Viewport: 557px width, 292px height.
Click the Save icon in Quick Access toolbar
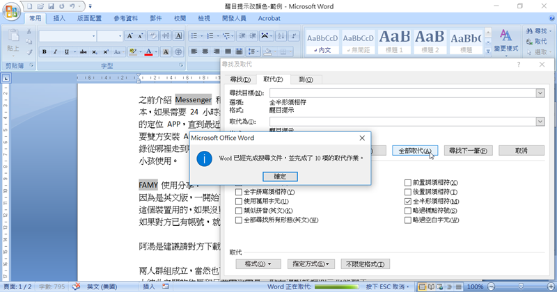[x=51, y=6]
